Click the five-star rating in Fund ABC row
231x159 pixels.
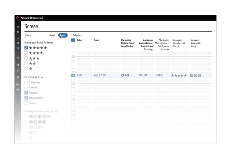[179, 75]
